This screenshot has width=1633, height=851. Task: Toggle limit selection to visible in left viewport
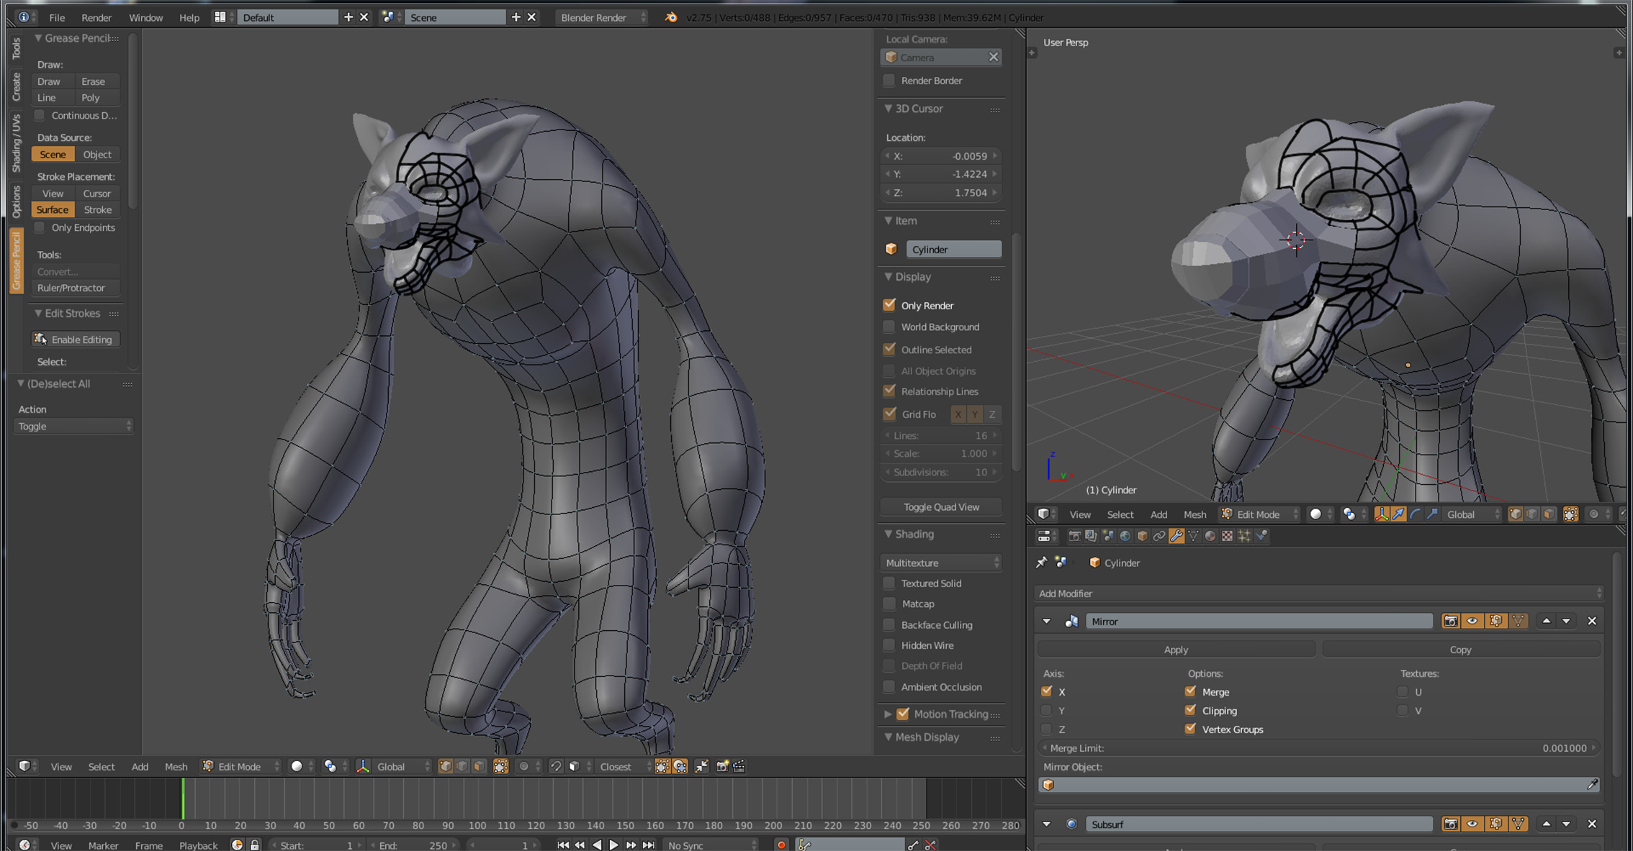(x=500, y=767)
